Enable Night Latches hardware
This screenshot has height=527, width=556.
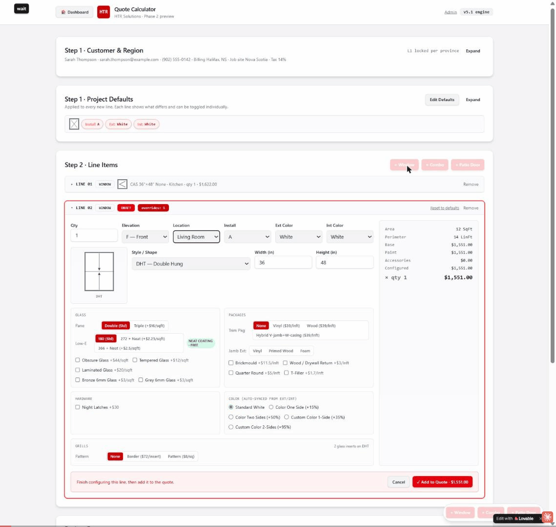[x=77, y=407]
